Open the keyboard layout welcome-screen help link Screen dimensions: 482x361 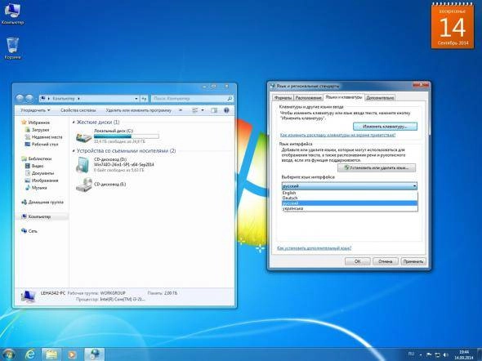(338, 136)
